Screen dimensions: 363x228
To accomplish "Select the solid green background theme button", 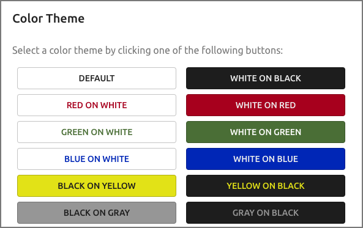I will click(266, 132).
